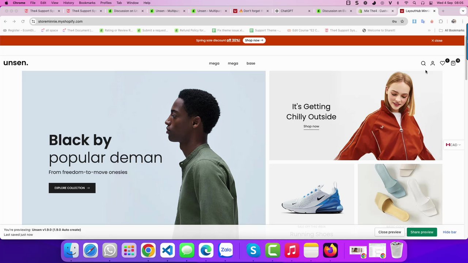The width and height of the screenshot is (468, 263).
Task: Open the Profiles menu in menu bar
Action: tap(106, 3)
